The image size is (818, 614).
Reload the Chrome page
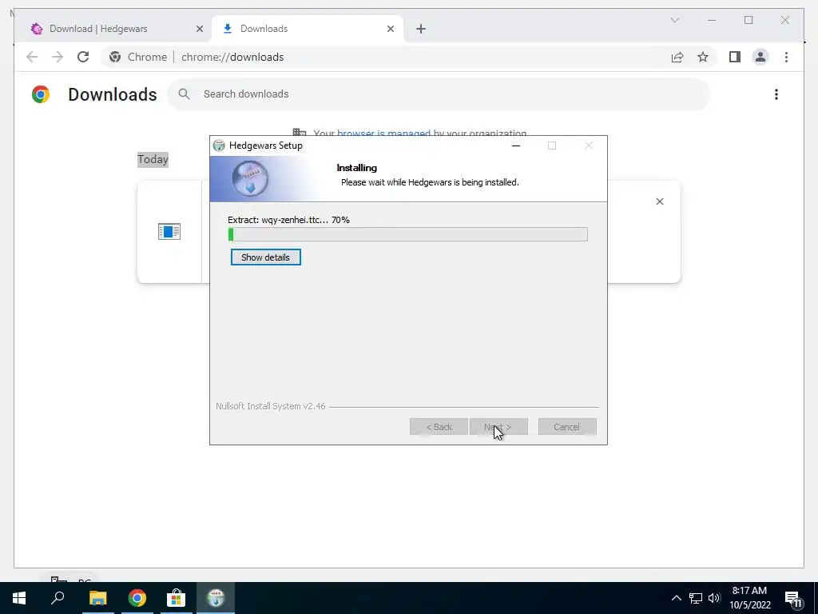[x=83, y=57]
